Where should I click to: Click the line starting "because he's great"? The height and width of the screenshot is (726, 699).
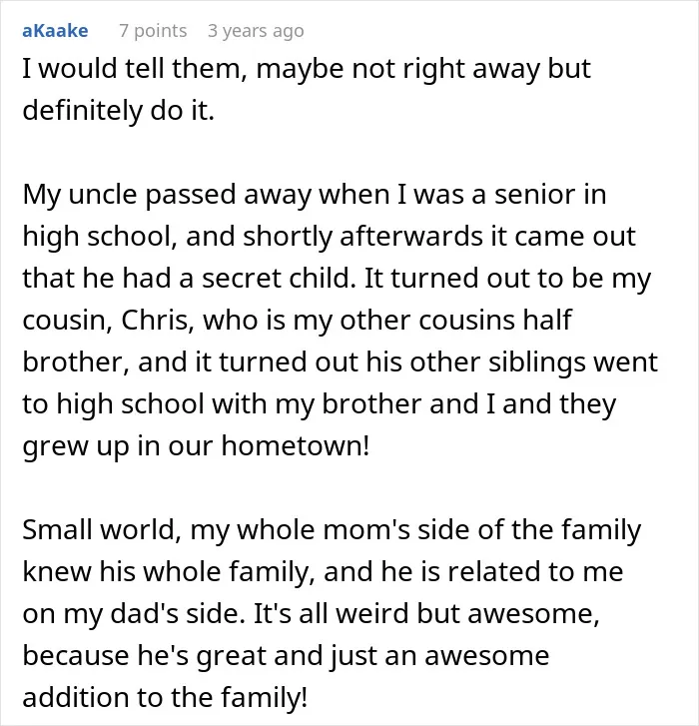[x=286, y=656]
